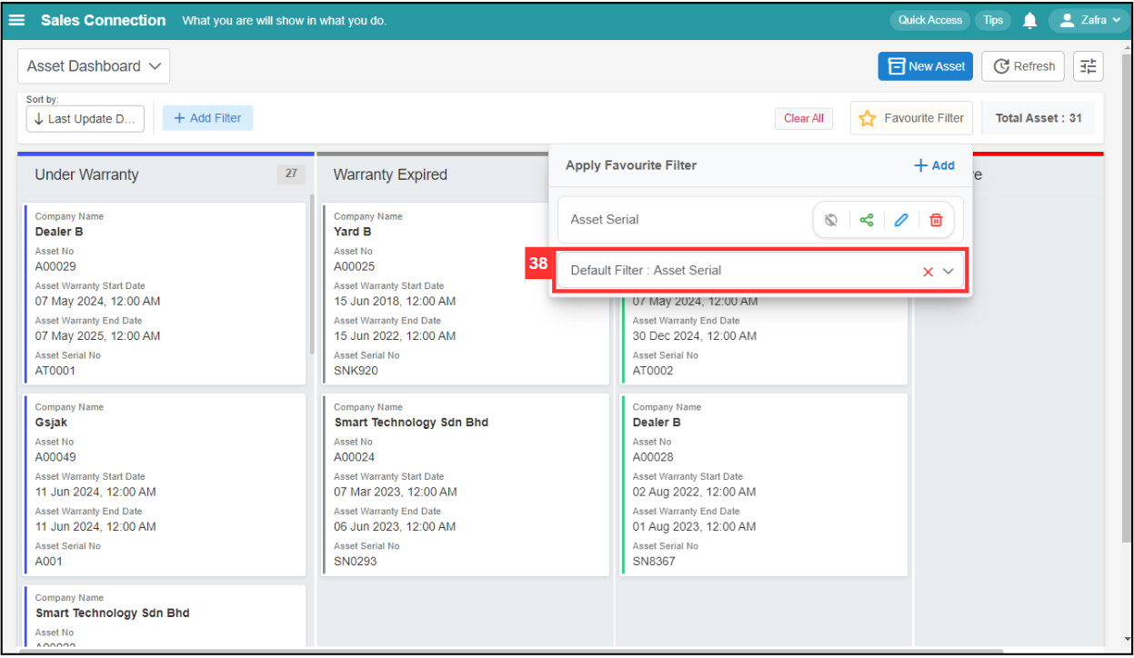Viewport: 1134px width, 658px height.
Task: Edit the Asset Serial filter pencil icon
Action: click(901, 220)
